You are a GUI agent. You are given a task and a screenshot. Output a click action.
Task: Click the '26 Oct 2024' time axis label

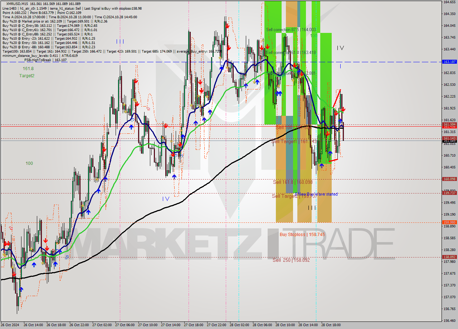point(10,325)
